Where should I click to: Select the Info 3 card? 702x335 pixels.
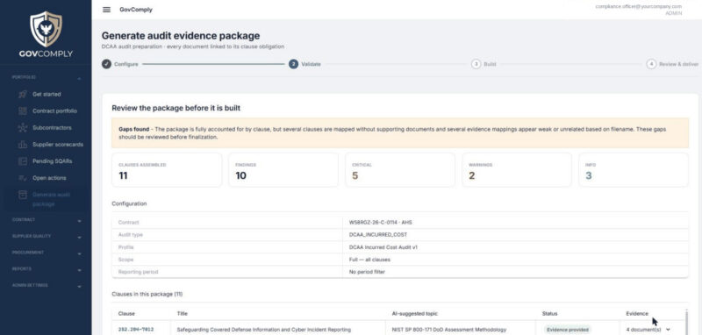click(x=634, y=170)
